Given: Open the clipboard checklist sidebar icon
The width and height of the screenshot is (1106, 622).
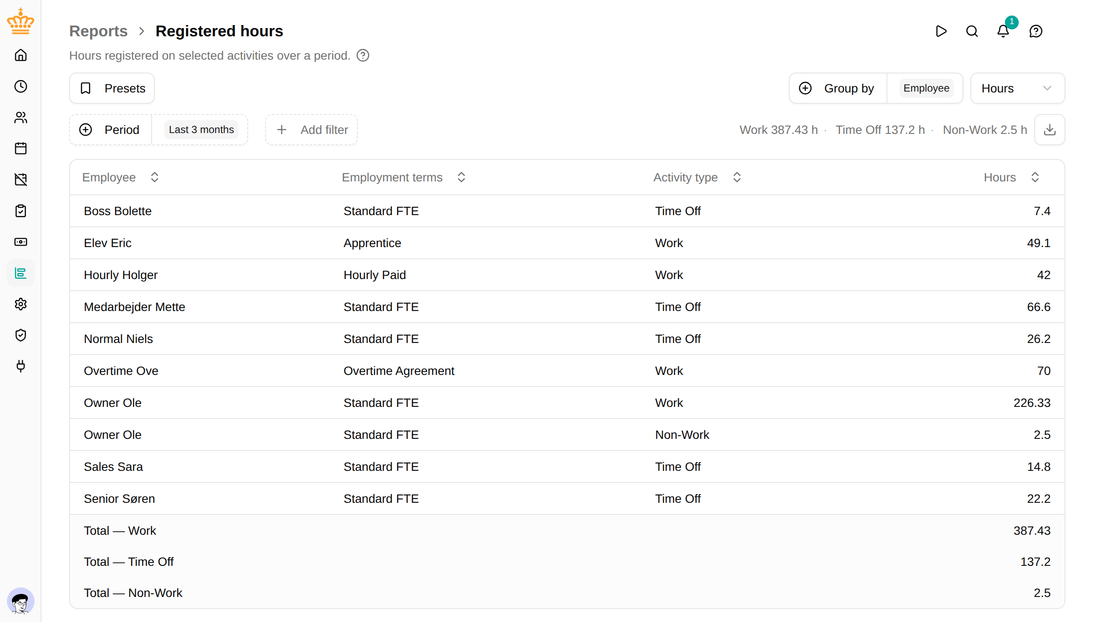Looking at the screenshot, I should click(x=20, y=211).
